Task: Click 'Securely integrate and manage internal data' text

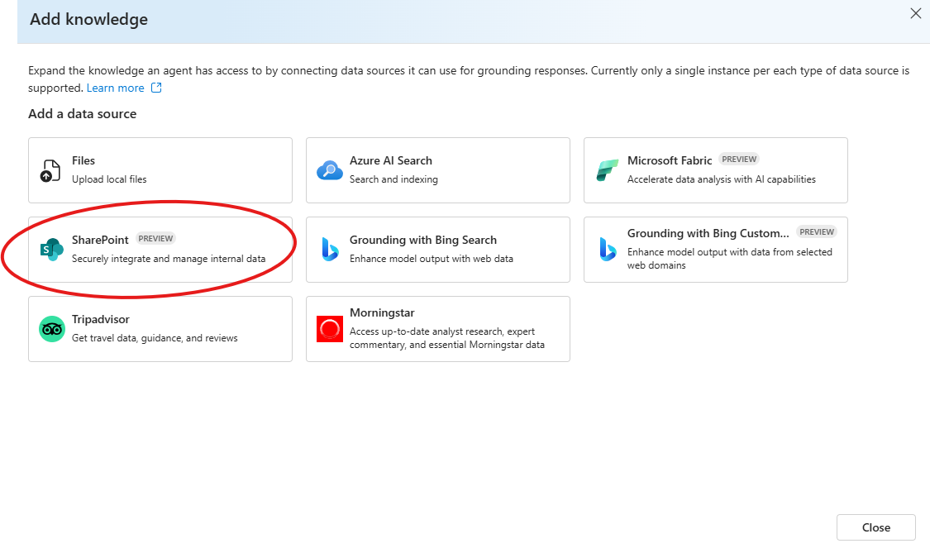Action: click(169, 259)
